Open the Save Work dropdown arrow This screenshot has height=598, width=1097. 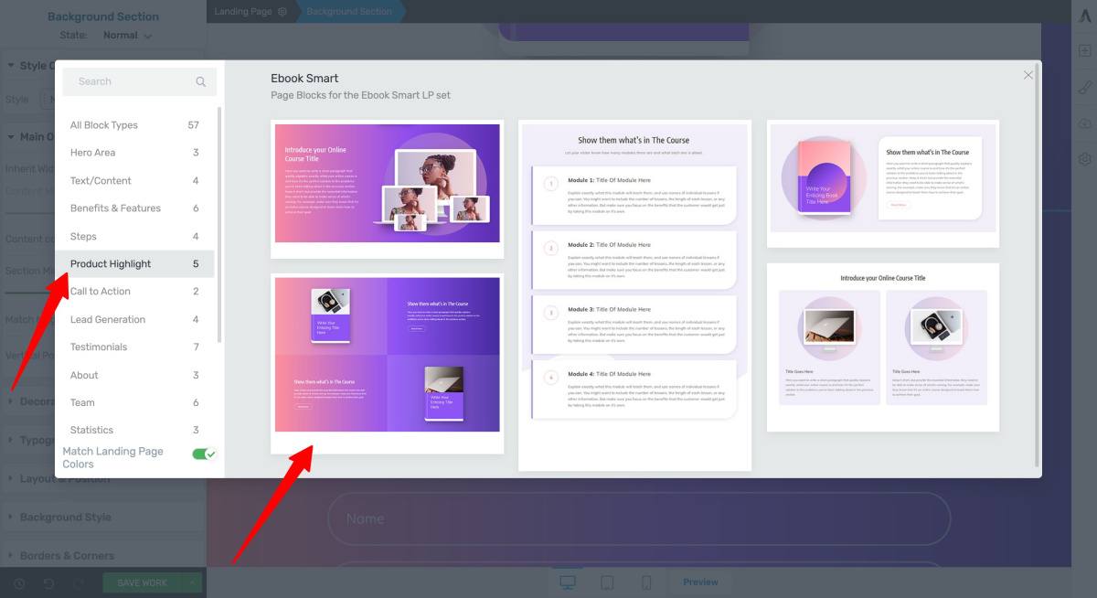coord(193,583)
